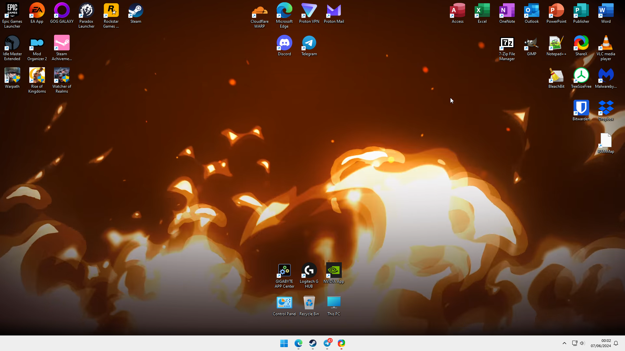The width and height of the screenshot is (625, 351).
Task: Select the Notepad++ icon
Action: click(557, 45)
